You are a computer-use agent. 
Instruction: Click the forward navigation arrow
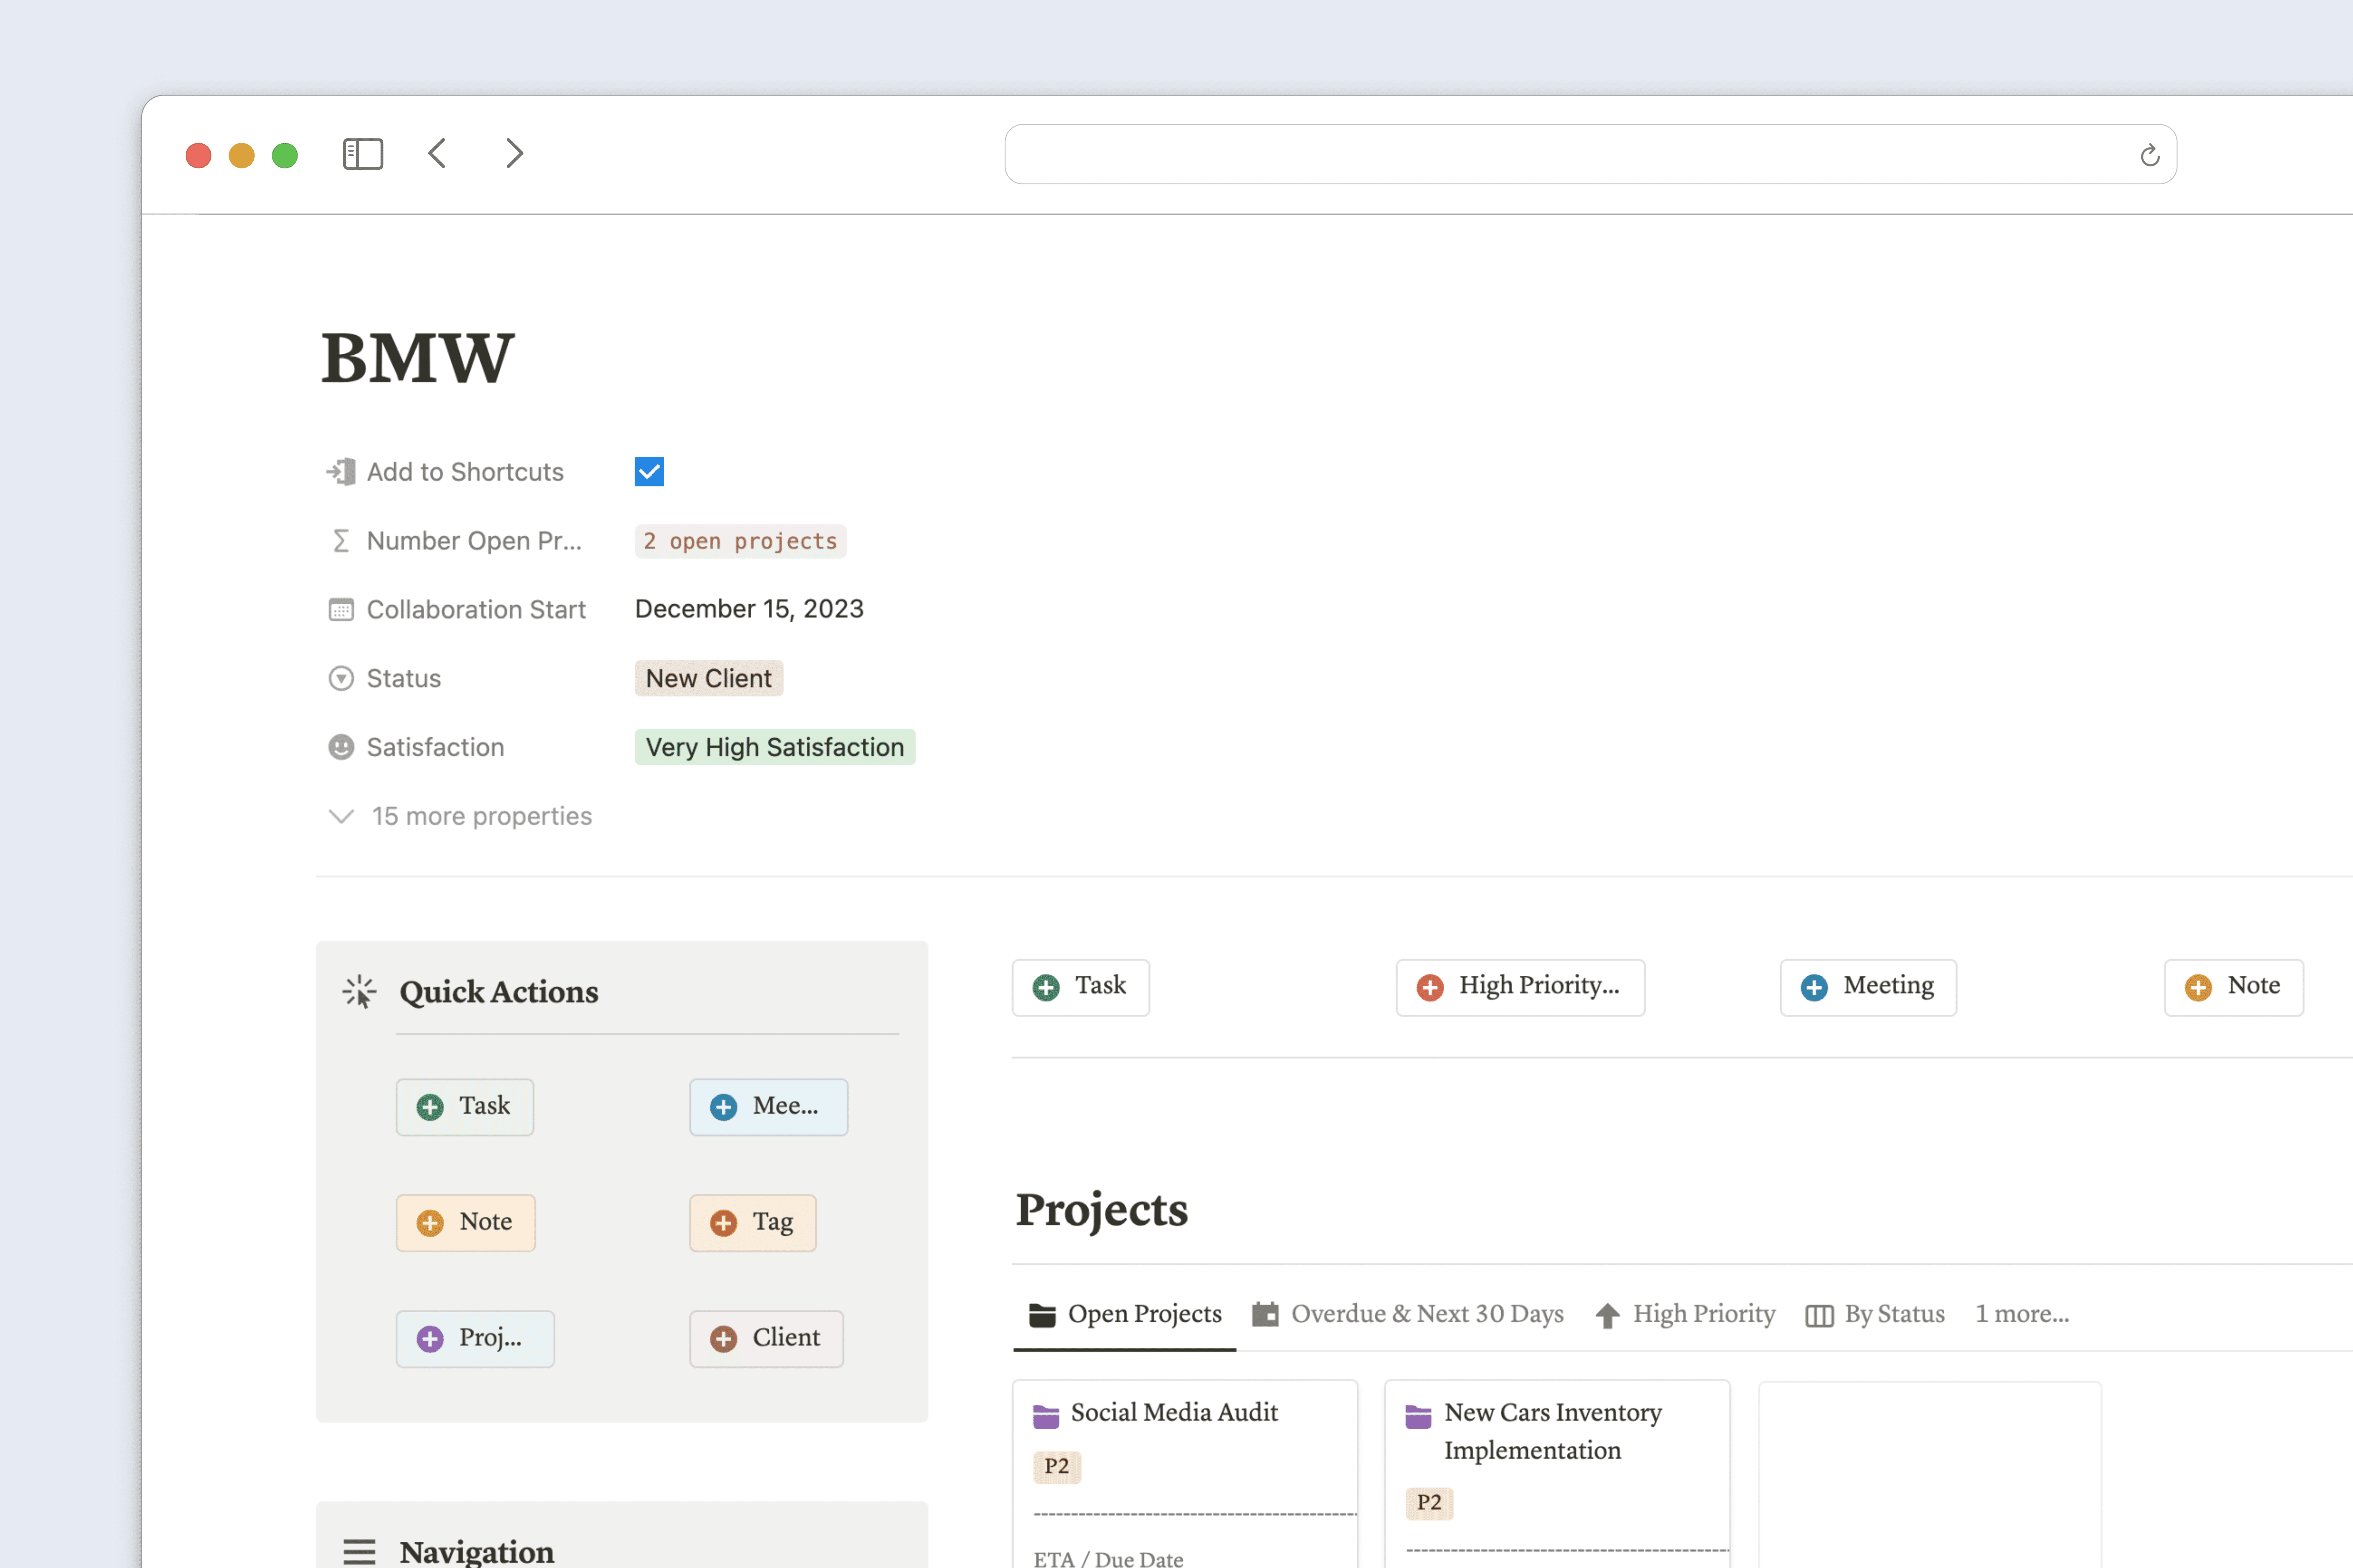[x=513, y=153]
